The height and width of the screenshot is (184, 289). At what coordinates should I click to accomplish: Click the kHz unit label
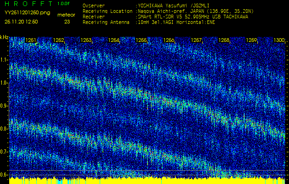point(5,37)
